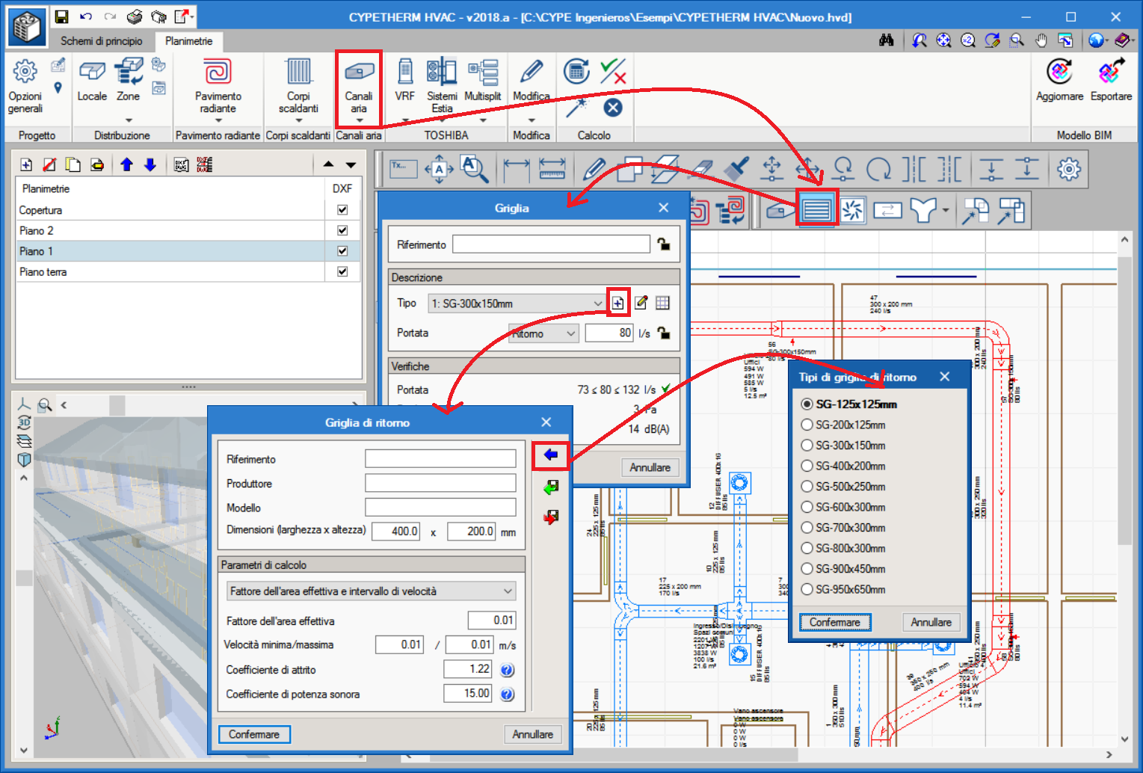
Task: Click help icon beside Coefficiente di attrito
Action: coord(507,670)
